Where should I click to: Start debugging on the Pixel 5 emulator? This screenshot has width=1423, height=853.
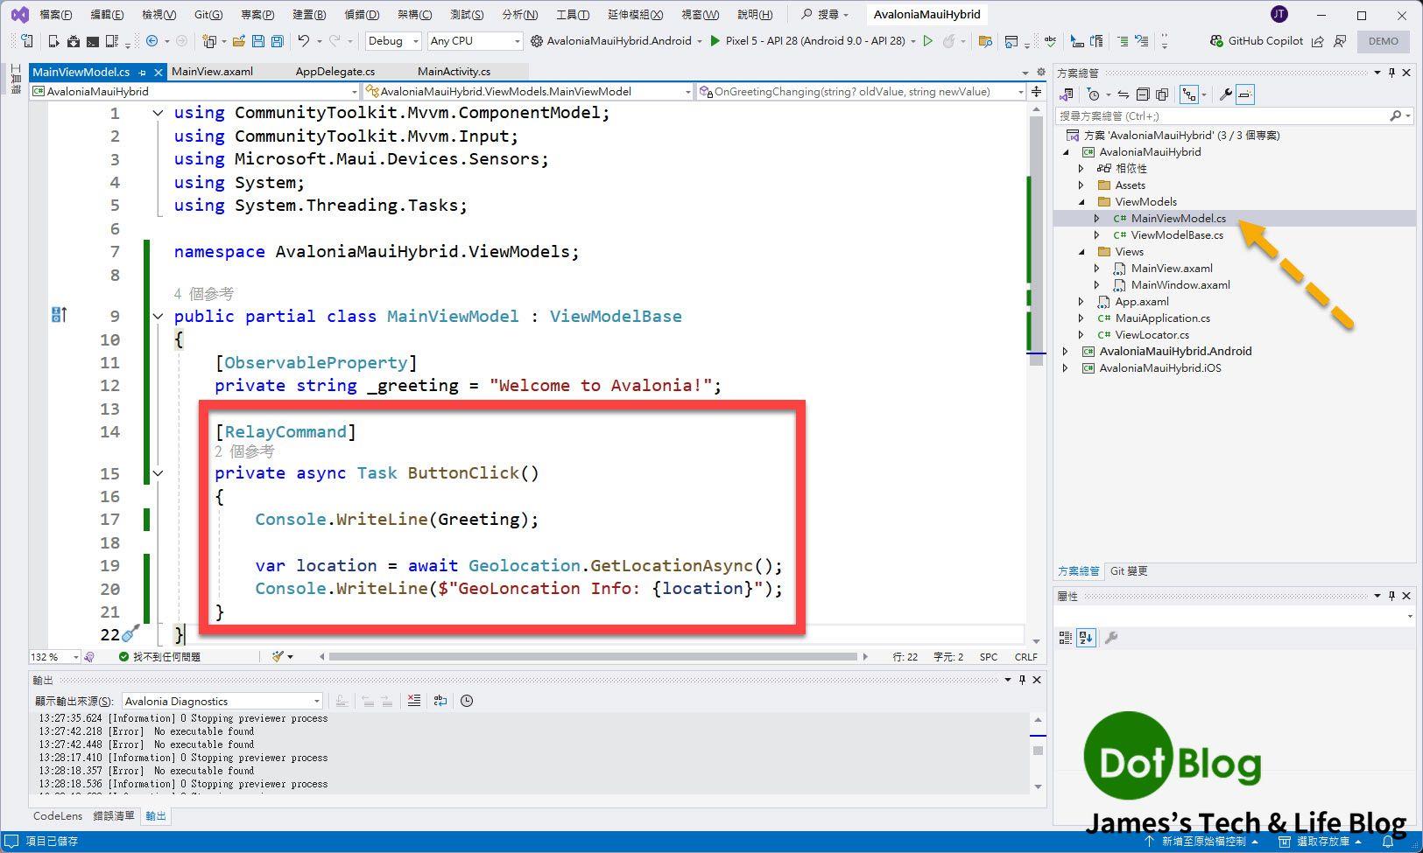(x=715, y=41)
